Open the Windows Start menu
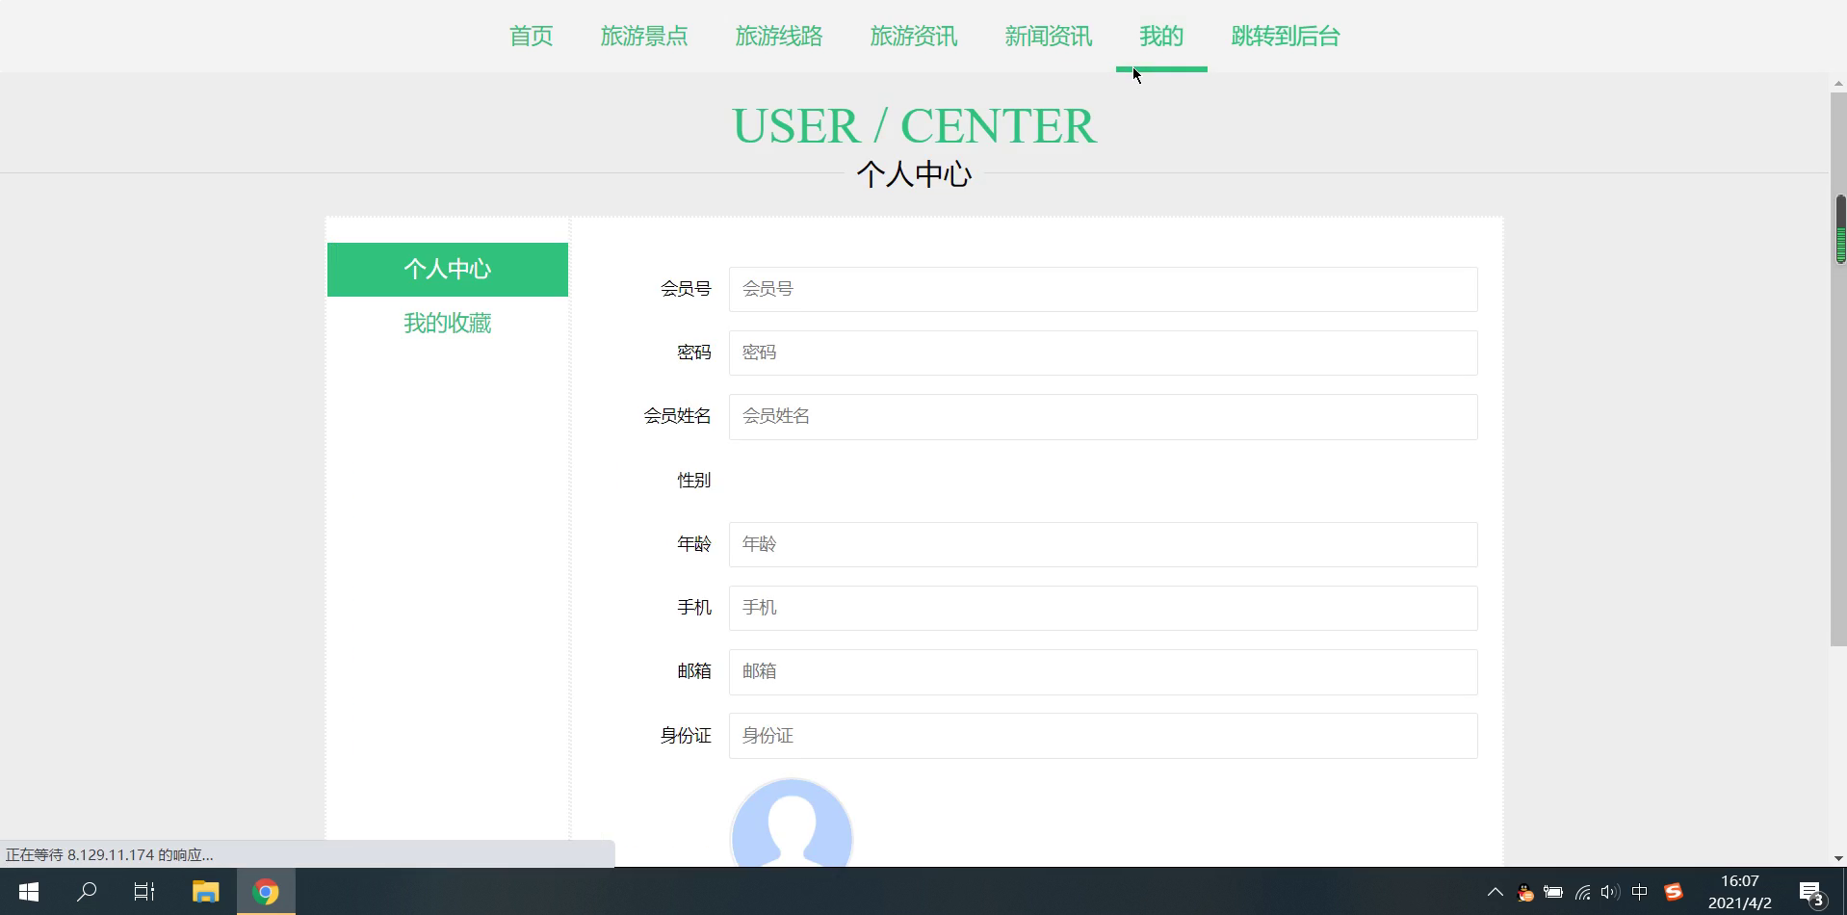The height and width of the screenshot is (915, 1847). 29,892
